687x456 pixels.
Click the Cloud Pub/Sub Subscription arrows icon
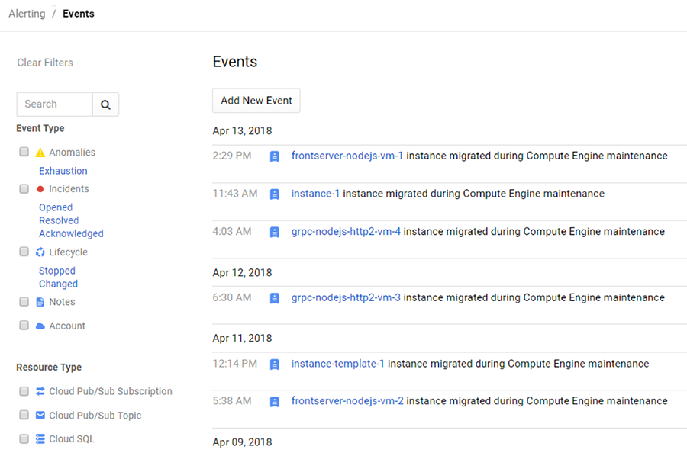tap(40, 391)
